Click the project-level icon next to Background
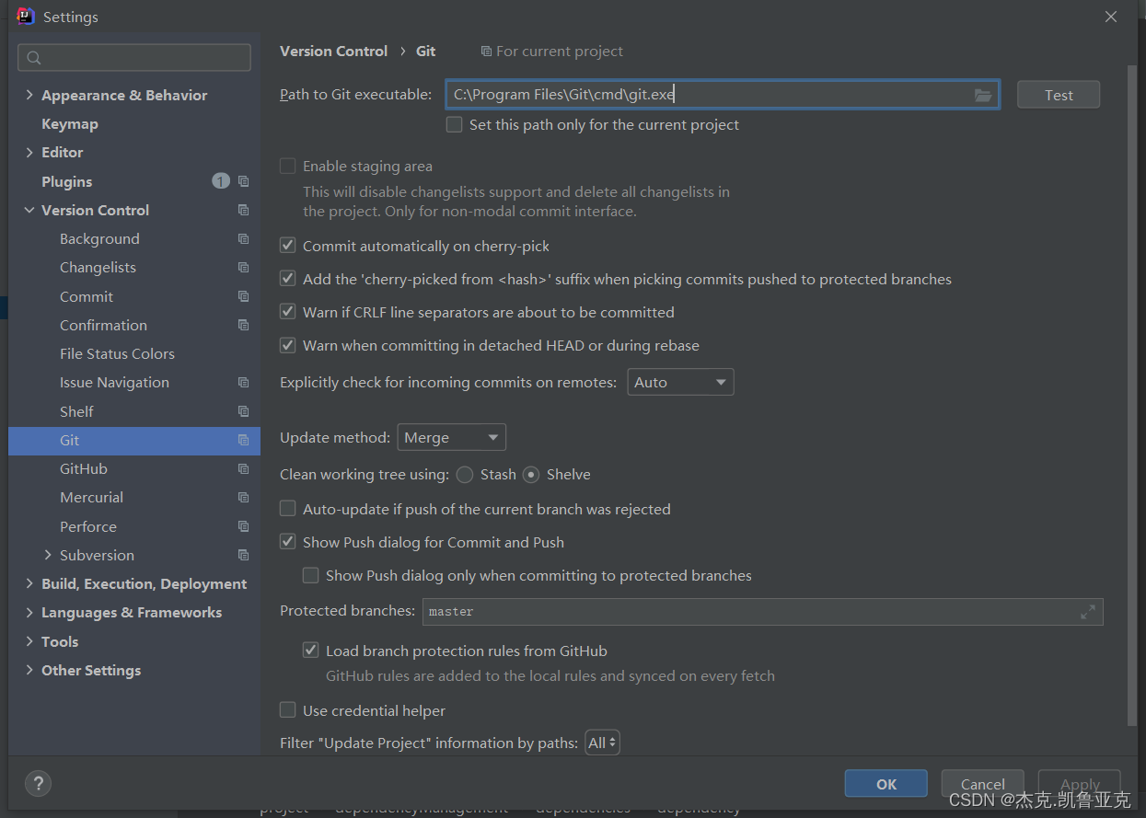The width and height of the screenshot is (1146, 818). pos(243,238)
